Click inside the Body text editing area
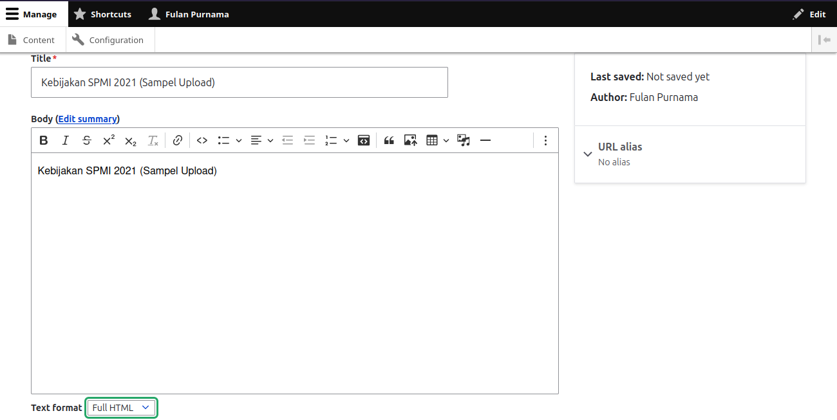837x420 pixels. 295,273
